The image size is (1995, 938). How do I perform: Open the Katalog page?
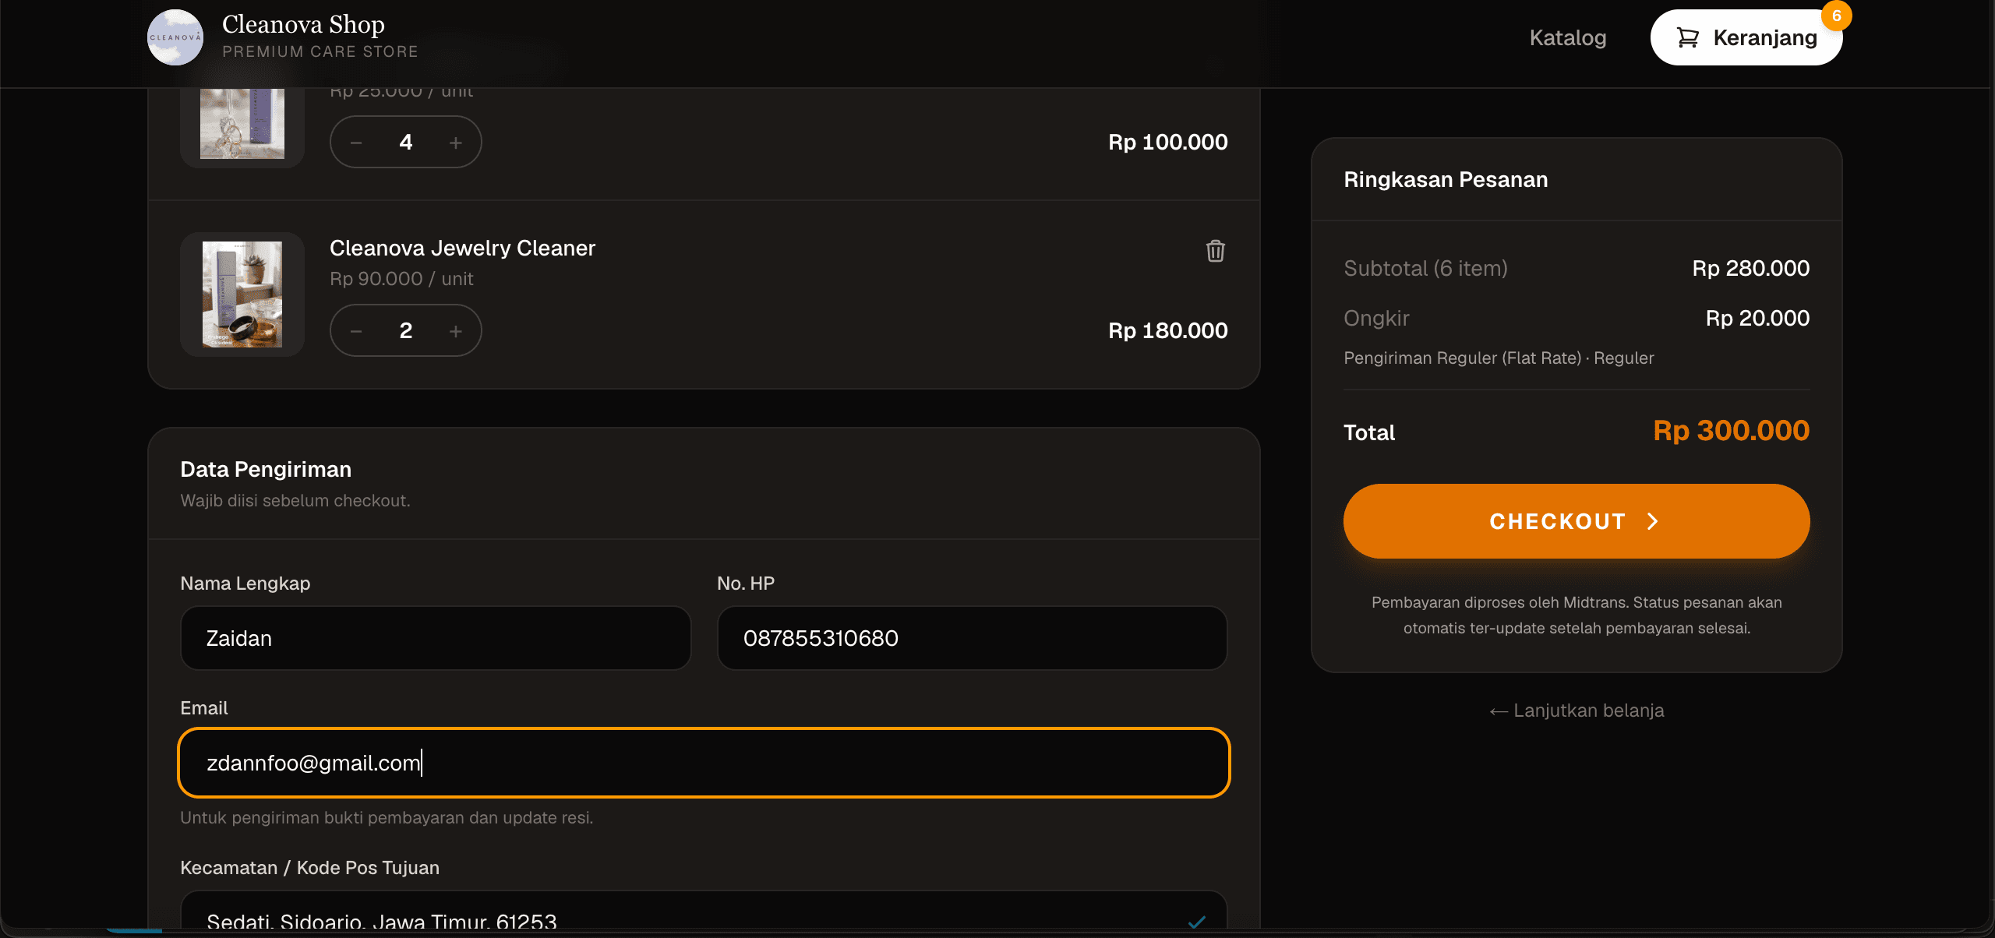click(x=1567, y=37)
